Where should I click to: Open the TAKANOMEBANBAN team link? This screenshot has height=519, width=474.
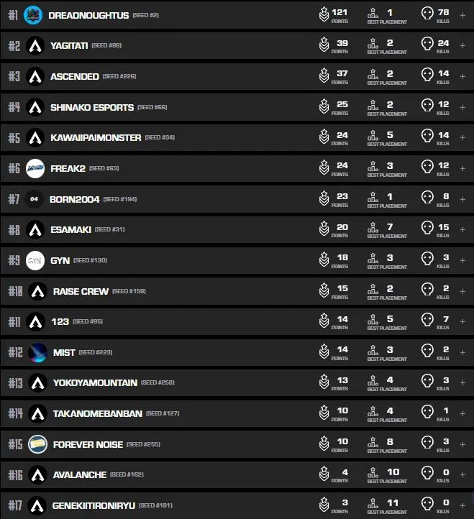(x=97, y=413)
